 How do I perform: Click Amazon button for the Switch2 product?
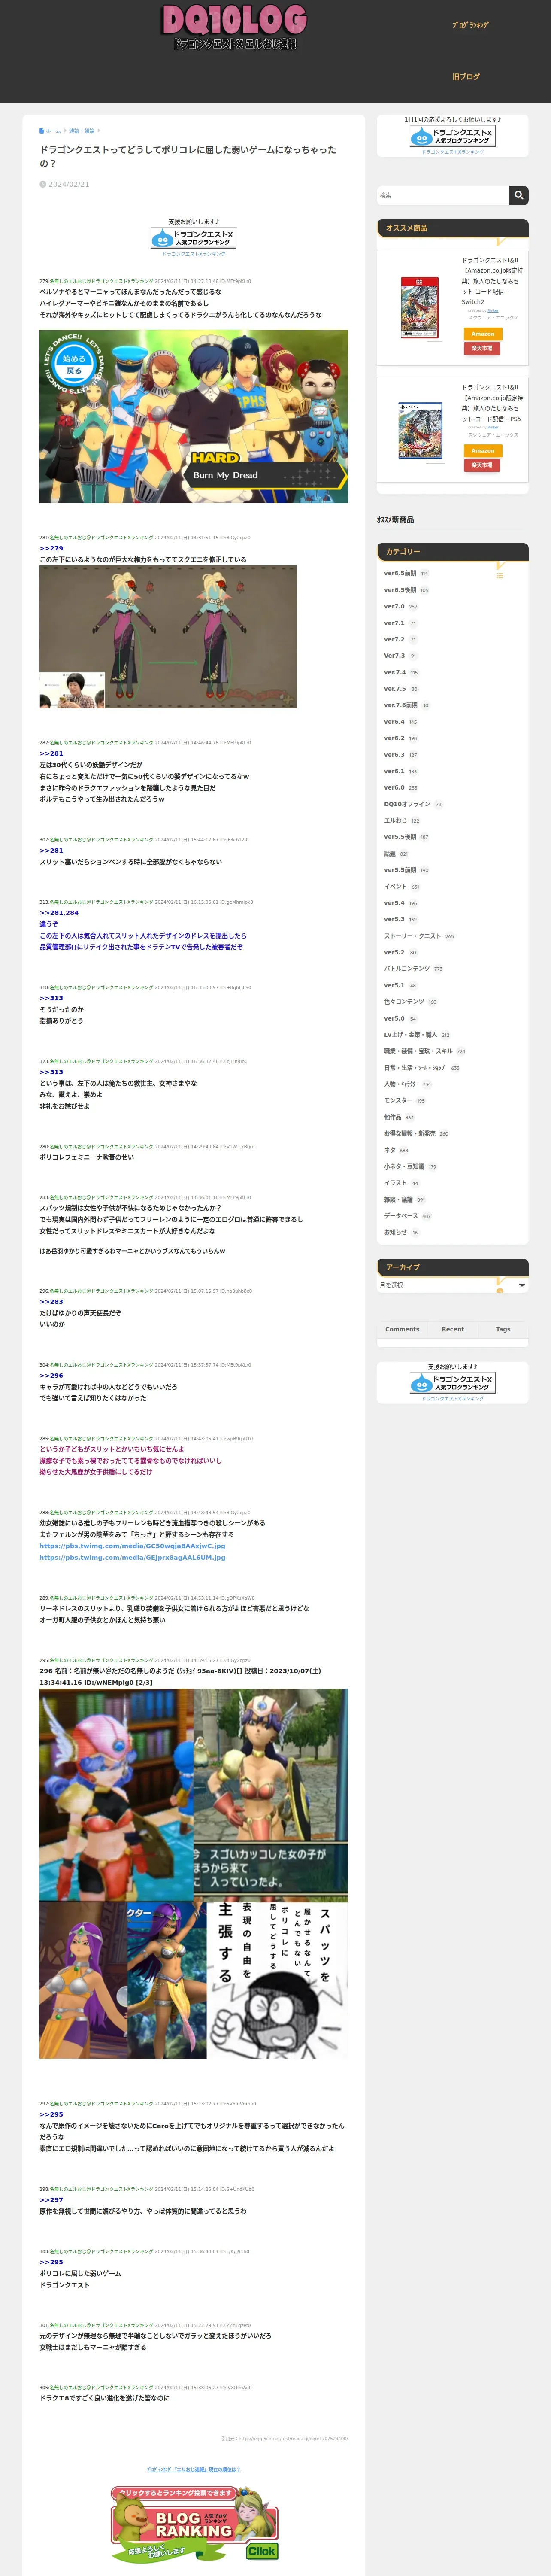483,334
